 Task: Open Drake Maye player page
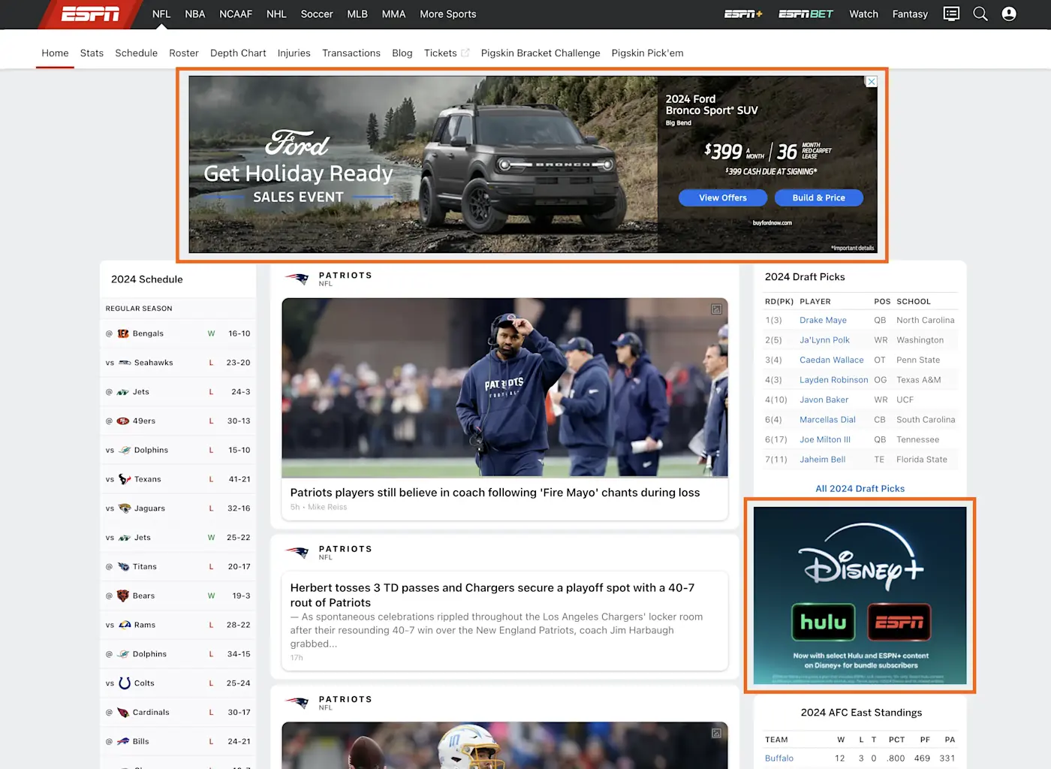[823, 320]
